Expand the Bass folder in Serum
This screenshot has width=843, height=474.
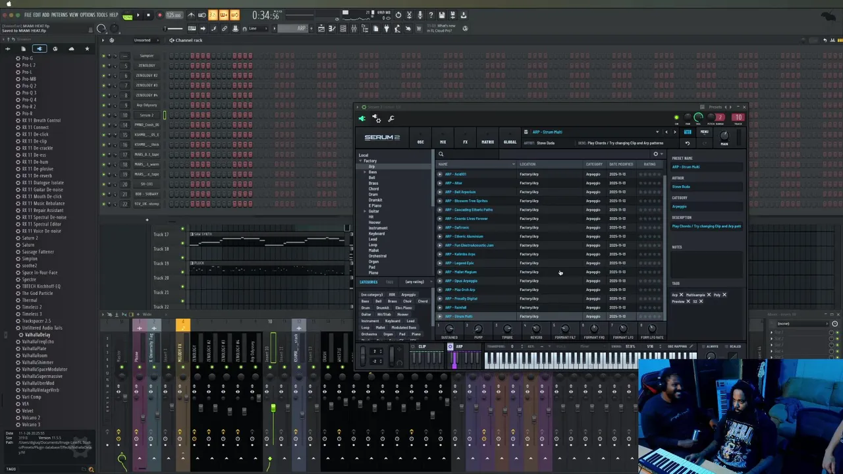pos(365,172)
